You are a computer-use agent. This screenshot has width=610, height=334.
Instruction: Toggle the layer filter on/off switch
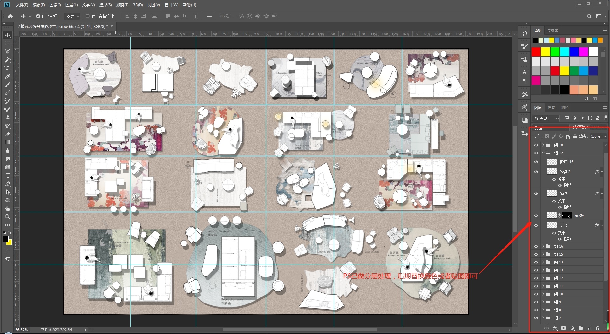click(606, 118)
